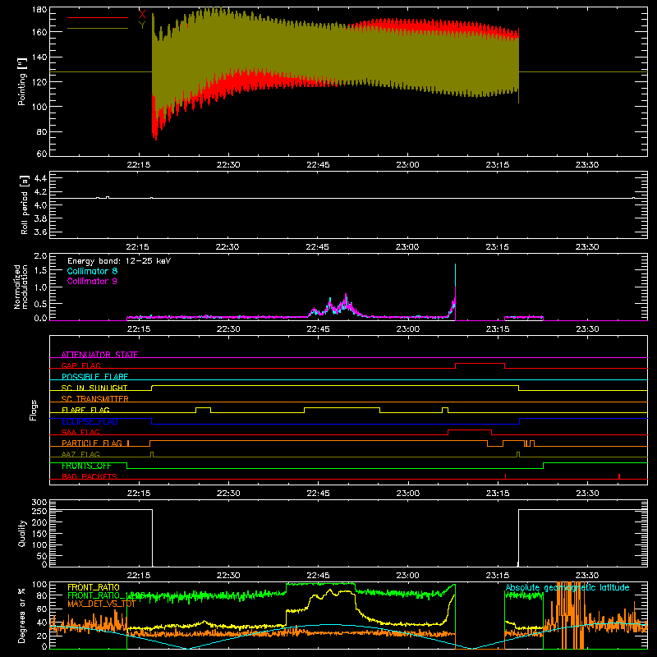Click the yellow 'FRONT_RATIO' legend entry
Screen dimensions: 657x657
pos(94,587)
